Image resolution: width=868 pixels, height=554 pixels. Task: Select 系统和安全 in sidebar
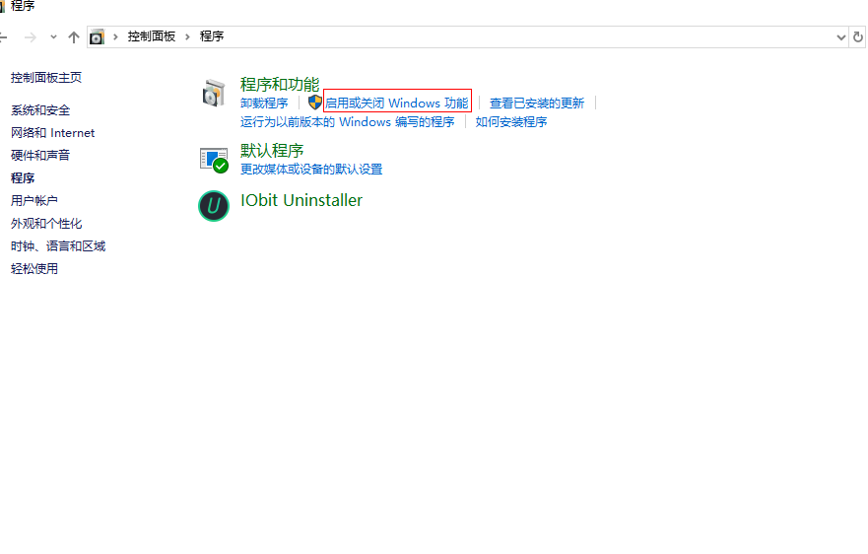pos(40,110)
